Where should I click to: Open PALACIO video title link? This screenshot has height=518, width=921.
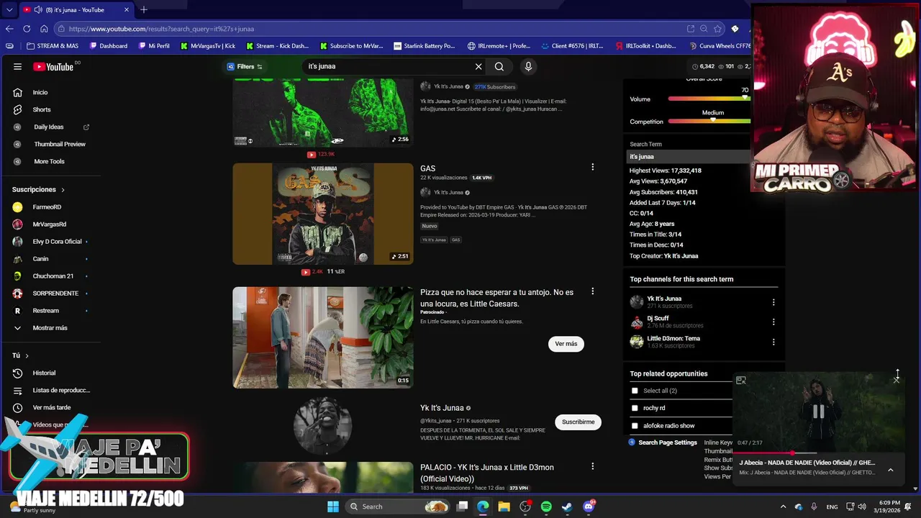tap(487, 473)
